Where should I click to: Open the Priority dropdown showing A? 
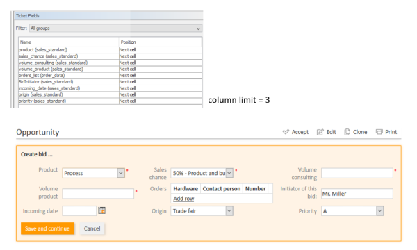[x=379, y=211]
